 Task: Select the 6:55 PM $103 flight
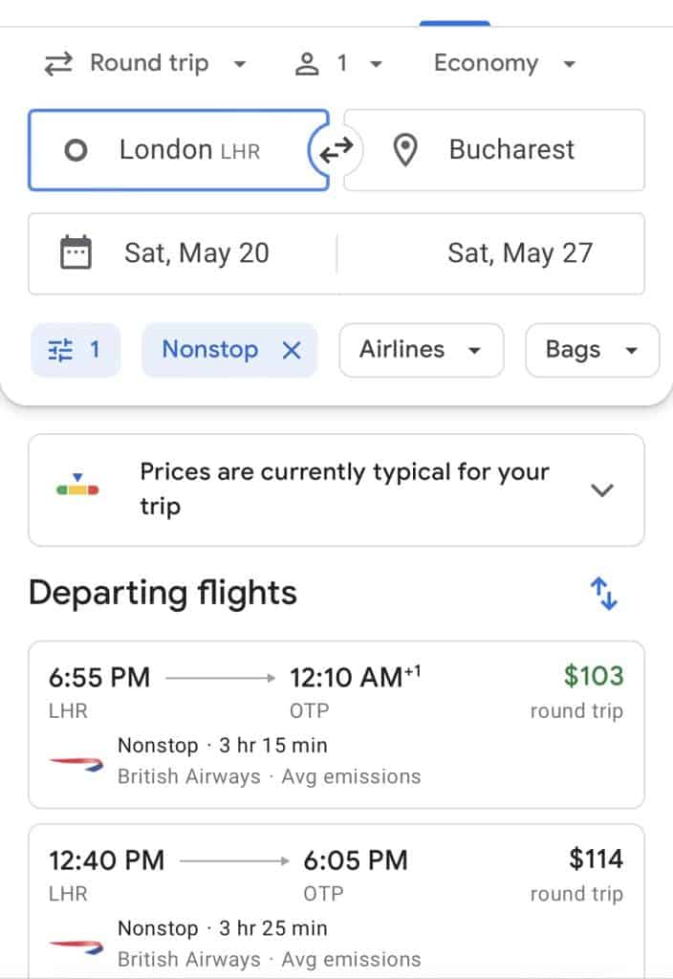click(336, 724)
